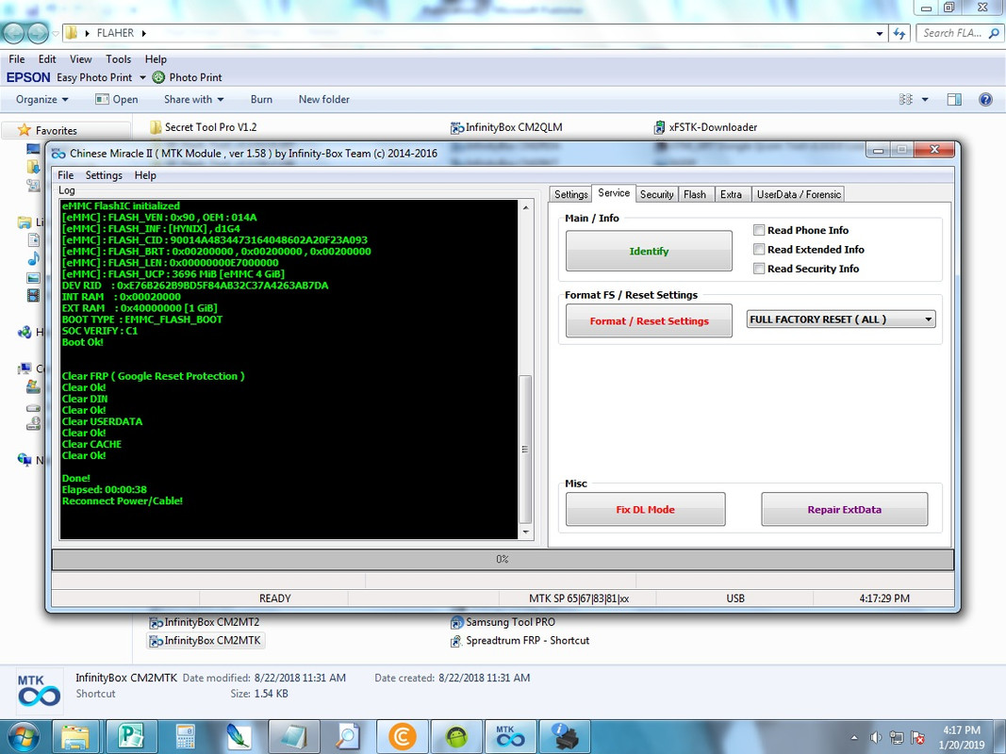Open the Action Center flag tray icon
Screen dimensions: 1006x754
point(918,738)
